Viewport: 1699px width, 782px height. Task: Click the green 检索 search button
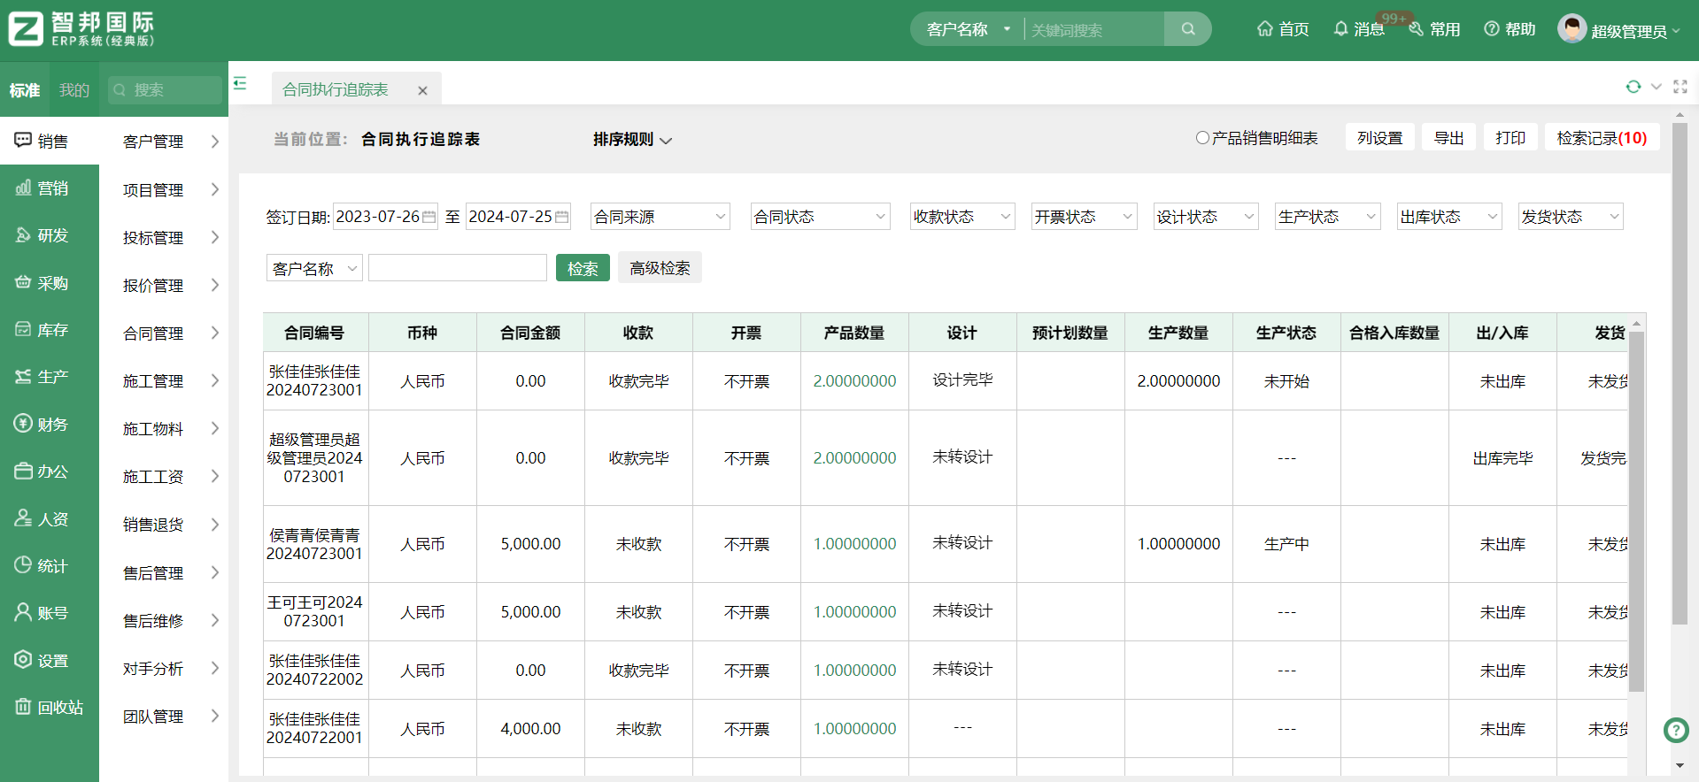pyautogui.click(x=583, y=268)
